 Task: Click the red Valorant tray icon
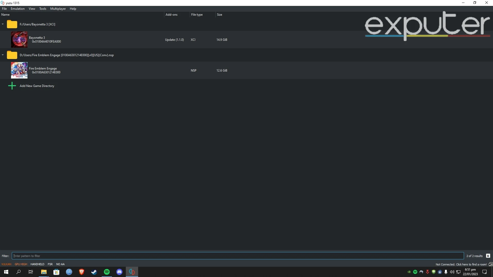[428, 272]
